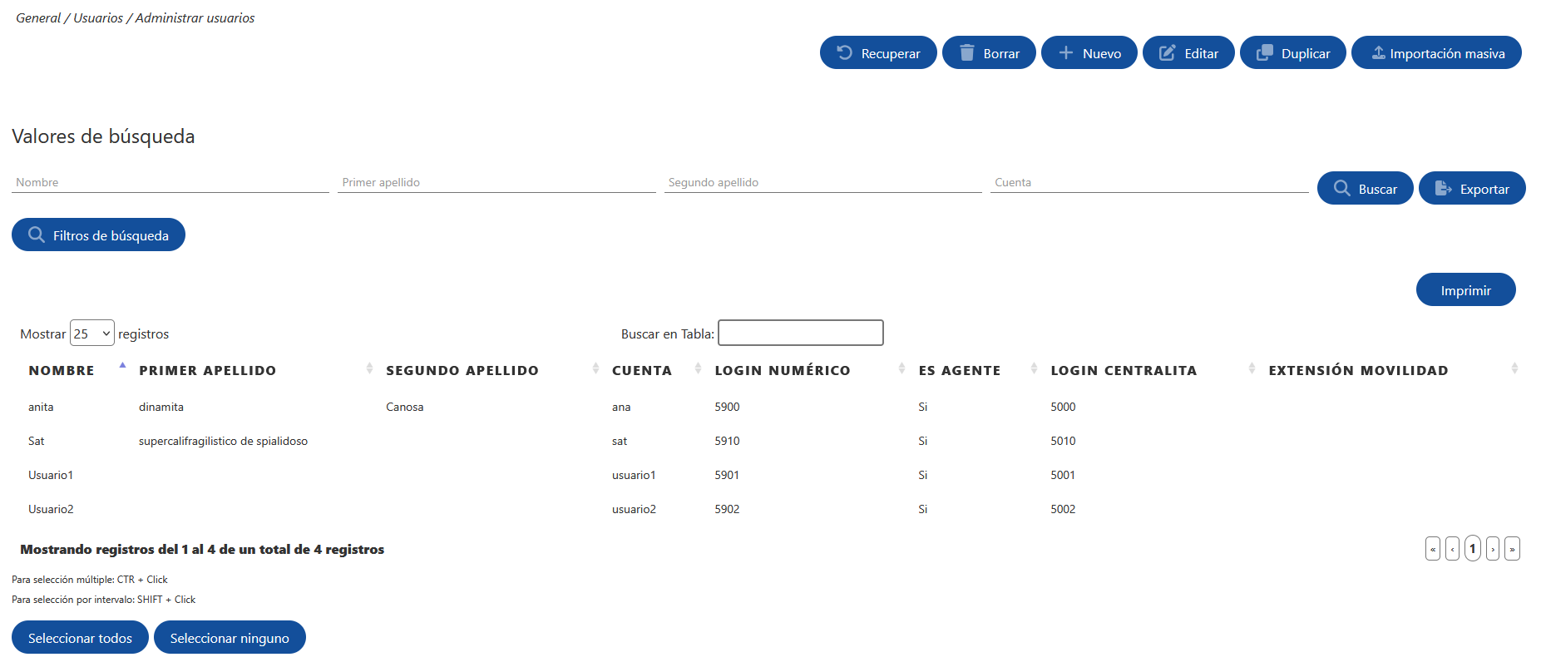Click the Imprimir button
1546x667 pixels.
[x=1465, y=289]
